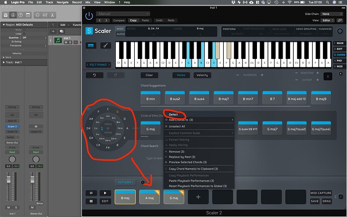Toggle the loop playback icon

pos(91,193)
